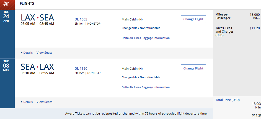Open flight number DL 1653 link

tap(81, 19)
